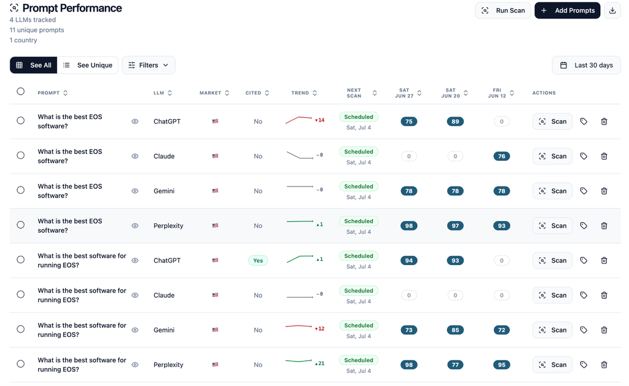The height and width of the screenshot is (386, 629).
Task: Switch to See Unique view
Action: point(87,65)
